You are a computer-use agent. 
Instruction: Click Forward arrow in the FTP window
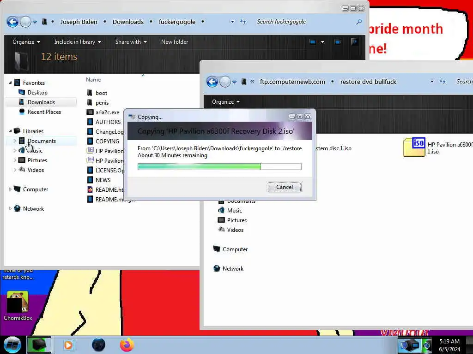(x=225, y=82)
